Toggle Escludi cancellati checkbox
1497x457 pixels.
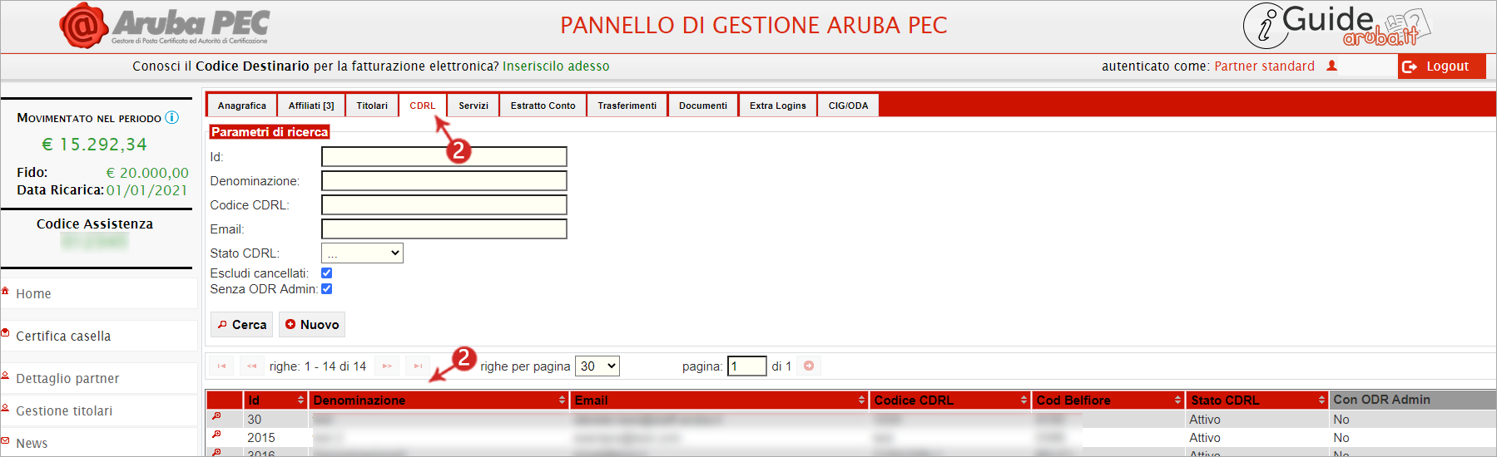click(326, 273)
